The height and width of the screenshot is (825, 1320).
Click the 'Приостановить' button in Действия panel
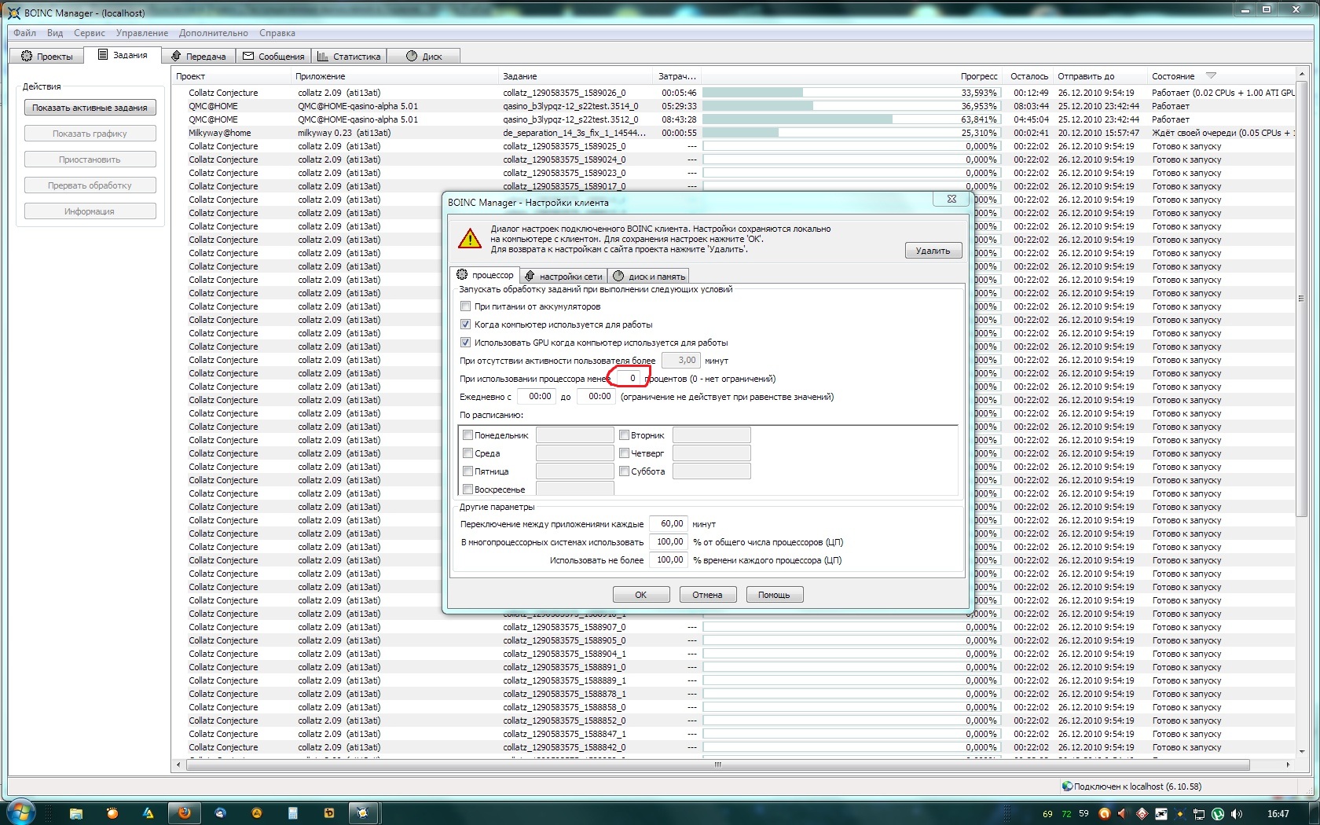[x=90, y=159]
